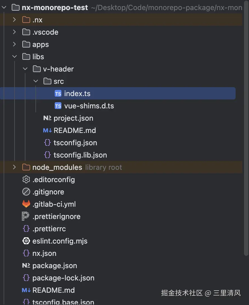Click the gear icon beside .editorconfig
The height and width of the screenshot is (305, 249).
coord(26,180)
